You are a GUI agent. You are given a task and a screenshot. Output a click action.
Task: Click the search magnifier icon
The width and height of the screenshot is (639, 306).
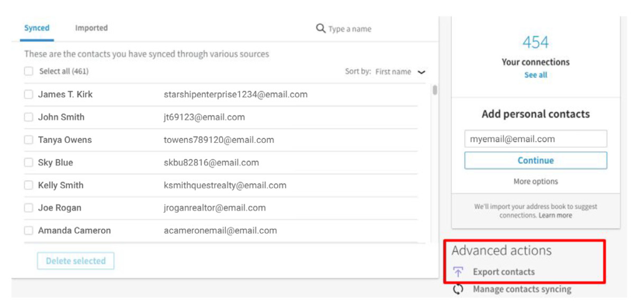(321, 29)
